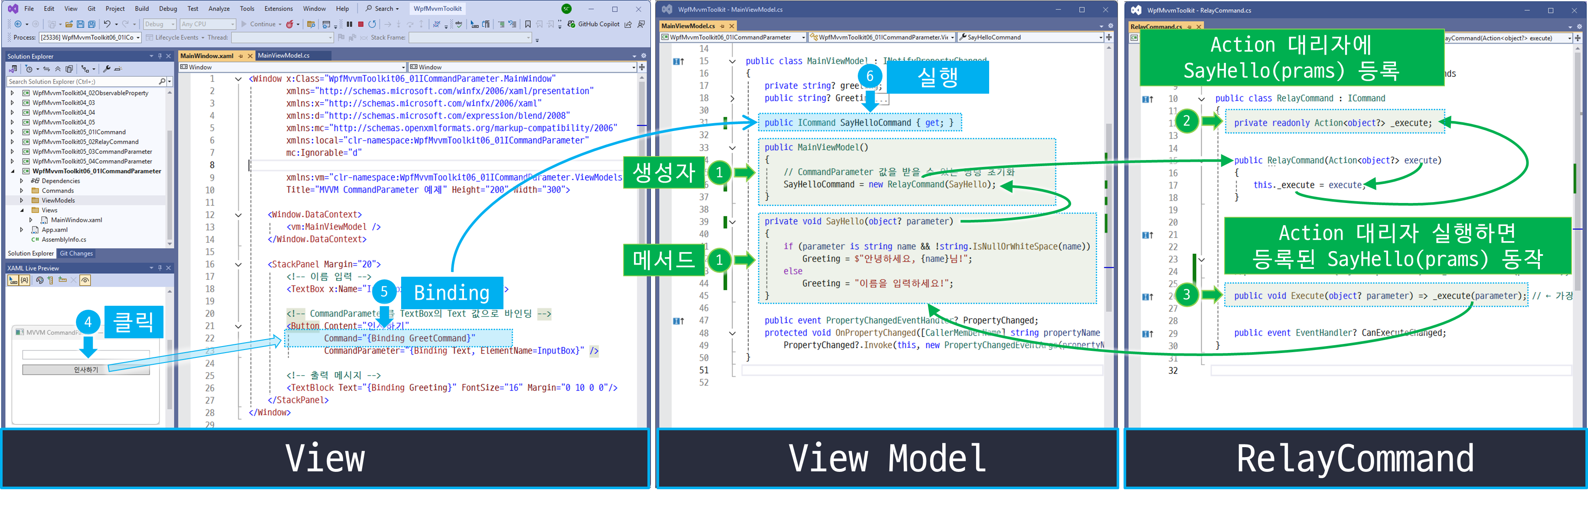Switch to the MainViewModel.cs tab
The width and height of the screenshot is (1588, 507).
284,56
